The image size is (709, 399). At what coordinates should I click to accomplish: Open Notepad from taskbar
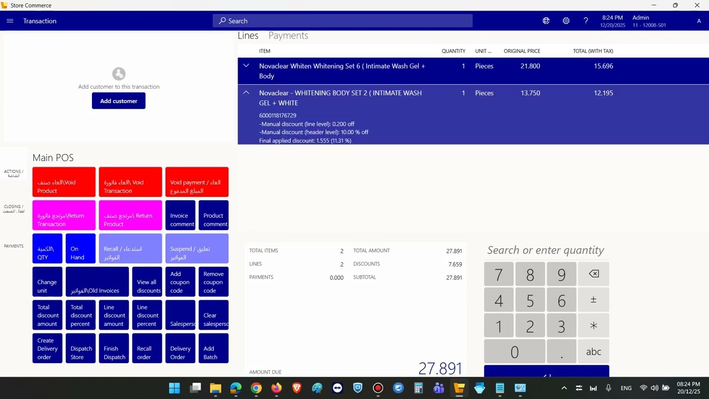(x=500, y=388)
